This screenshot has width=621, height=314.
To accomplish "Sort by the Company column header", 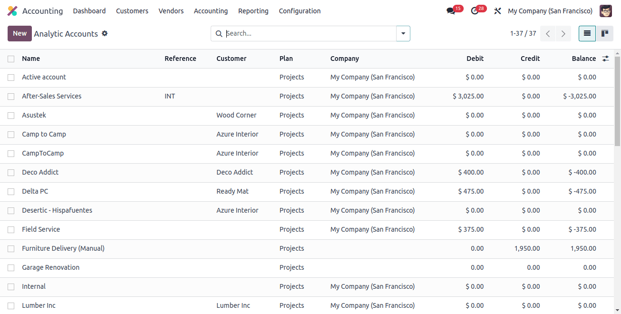I will pyautogui.click(x=345, y=59).
